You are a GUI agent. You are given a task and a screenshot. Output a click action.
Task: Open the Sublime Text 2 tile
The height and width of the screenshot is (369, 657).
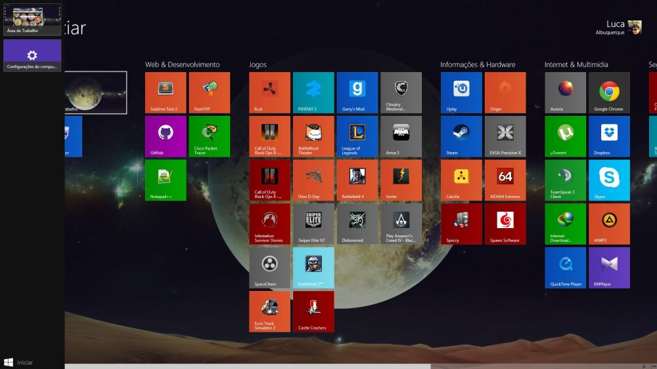[x=166, y=92]
